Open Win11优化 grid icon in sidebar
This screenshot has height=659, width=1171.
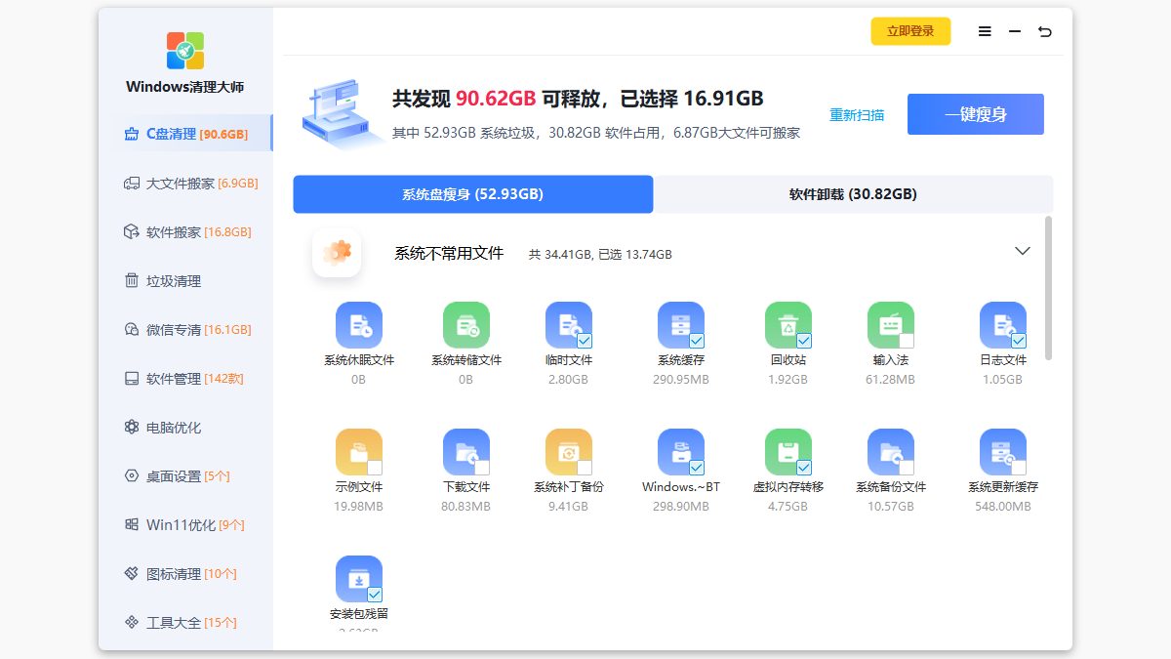pyautogui.click(x=132, y=525)
